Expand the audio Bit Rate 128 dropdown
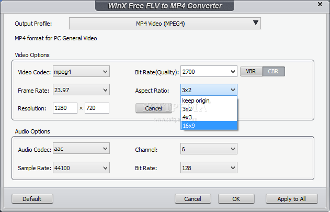This screenshot has width=330, height=212. [209, 168]
